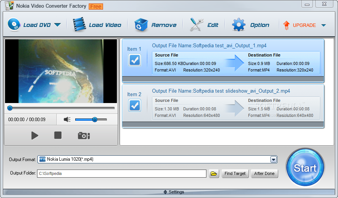
Task: Click the Load DVD disc icon
Action: 14,25
